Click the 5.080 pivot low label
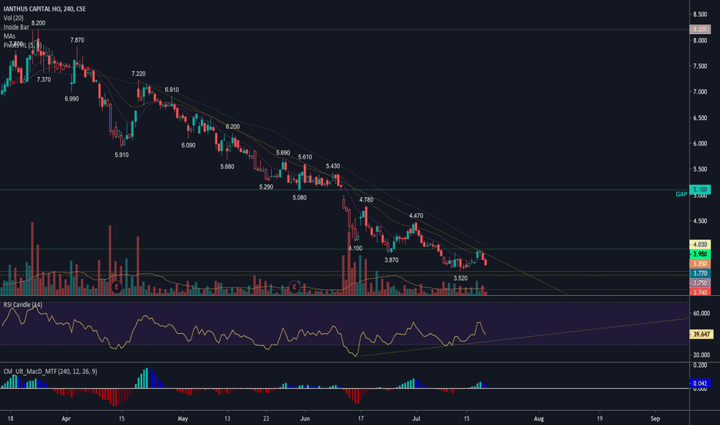Viewport: 720px width, 425px height. point(300,198)
